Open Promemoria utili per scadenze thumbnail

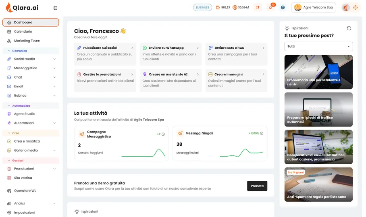point(318,72)
